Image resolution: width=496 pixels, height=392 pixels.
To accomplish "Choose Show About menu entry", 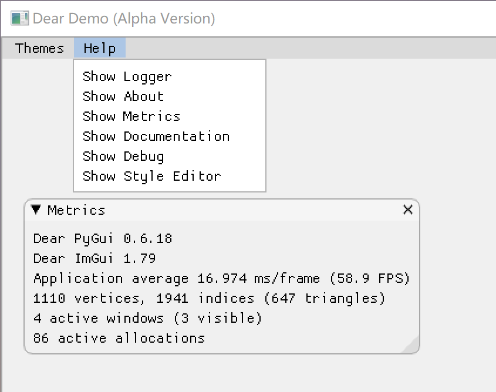I will point(123,96).
